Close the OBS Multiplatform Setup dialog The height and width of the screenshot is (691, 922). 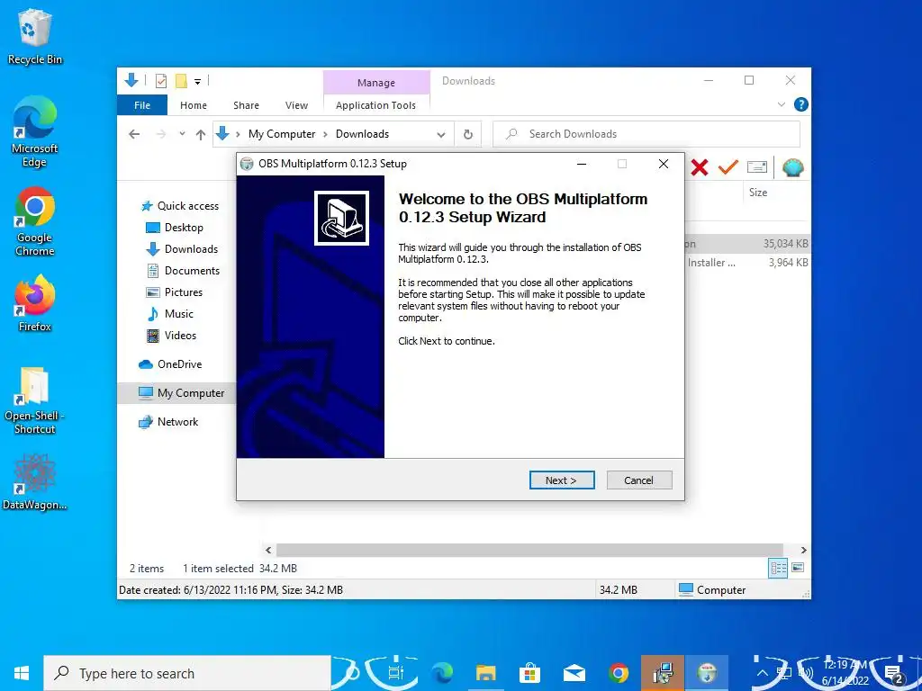(664, 164)
